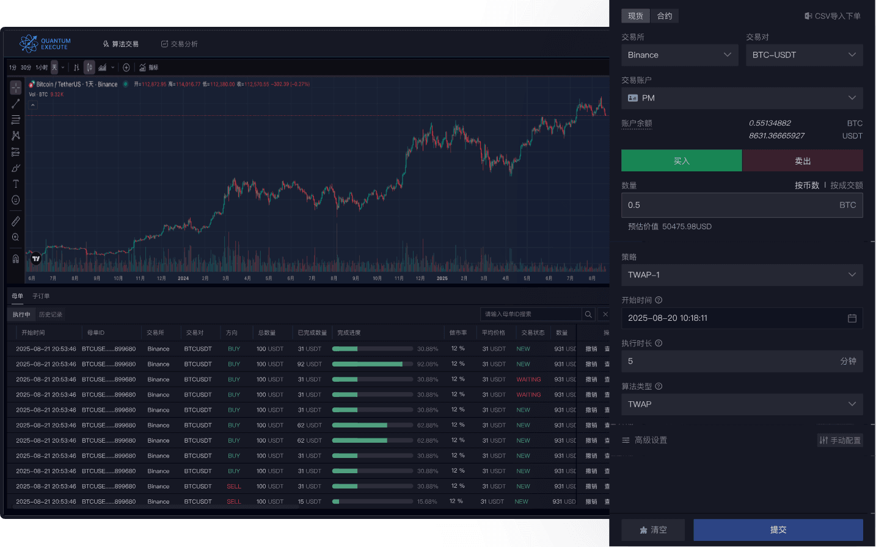Switch to the 交易分析 tab

coord(180,44)
